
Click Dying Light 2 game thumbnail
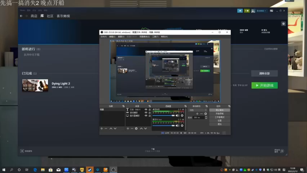click(x=35, y=85)
